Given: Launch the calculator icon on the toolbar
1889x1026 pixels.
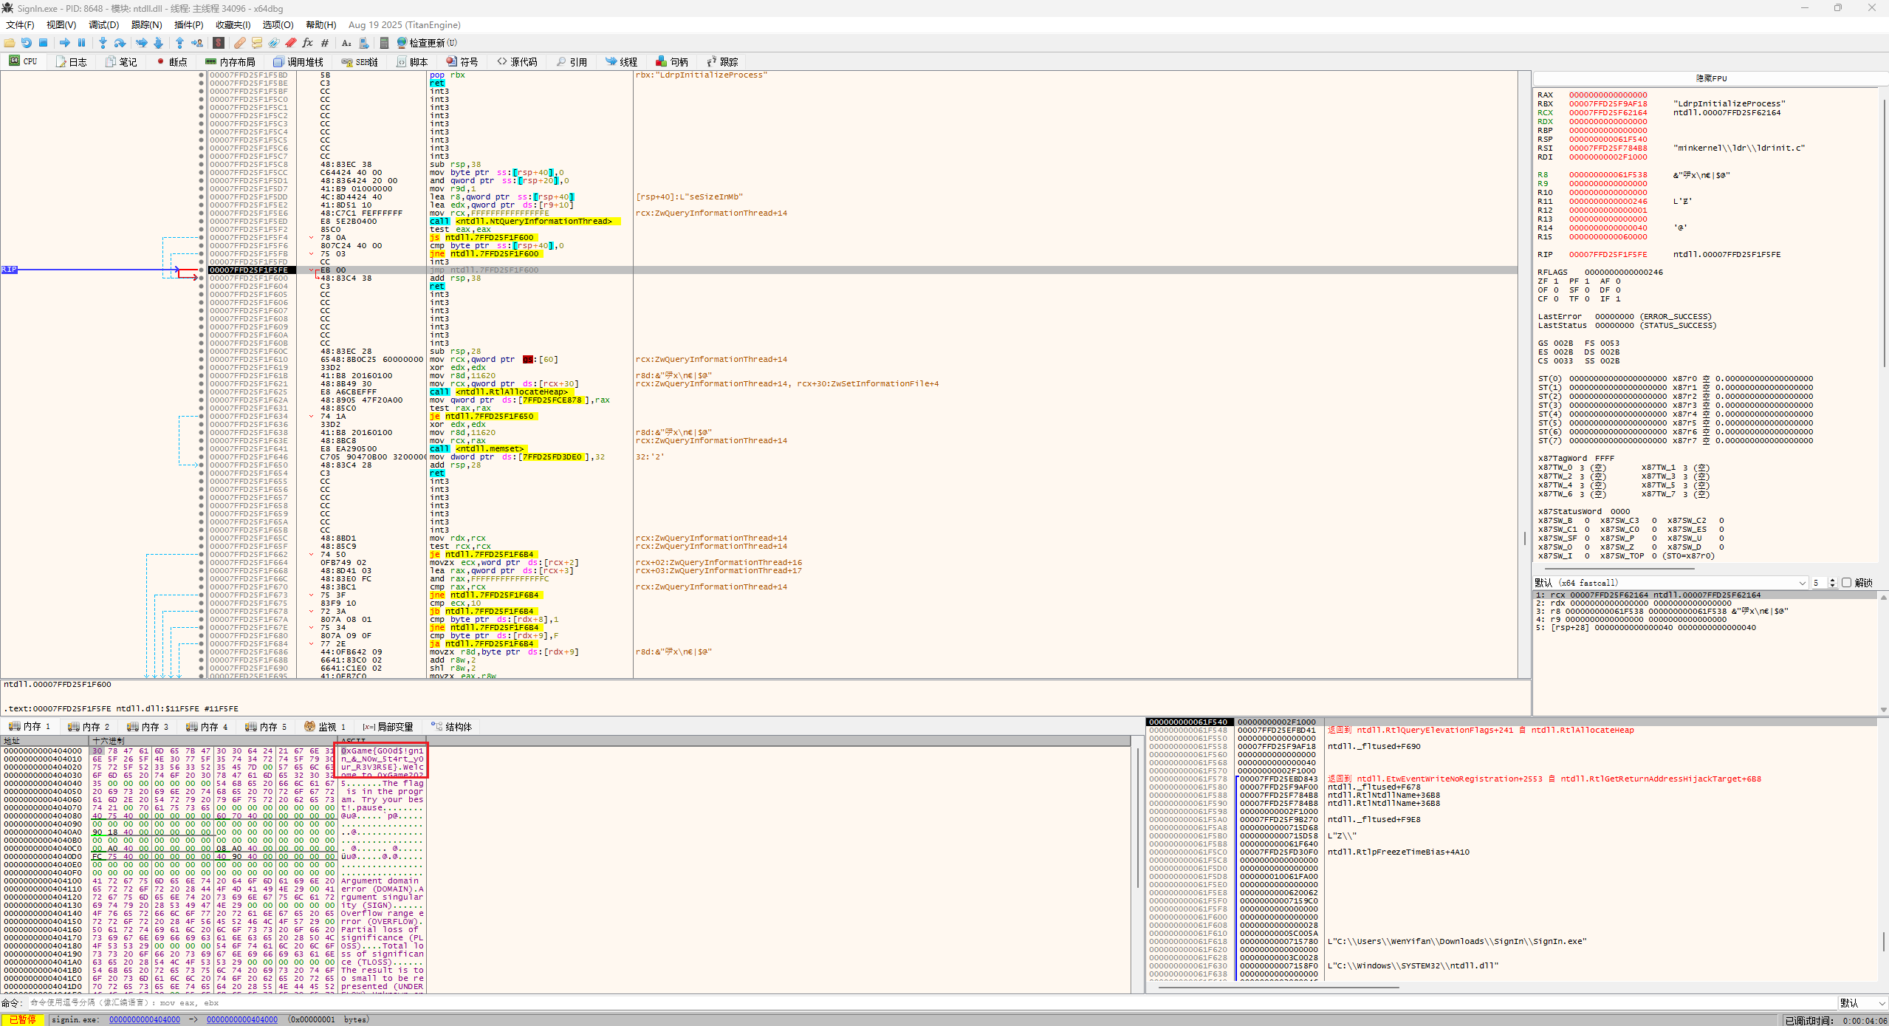Looking at the screenshot, I should point(385,42).
